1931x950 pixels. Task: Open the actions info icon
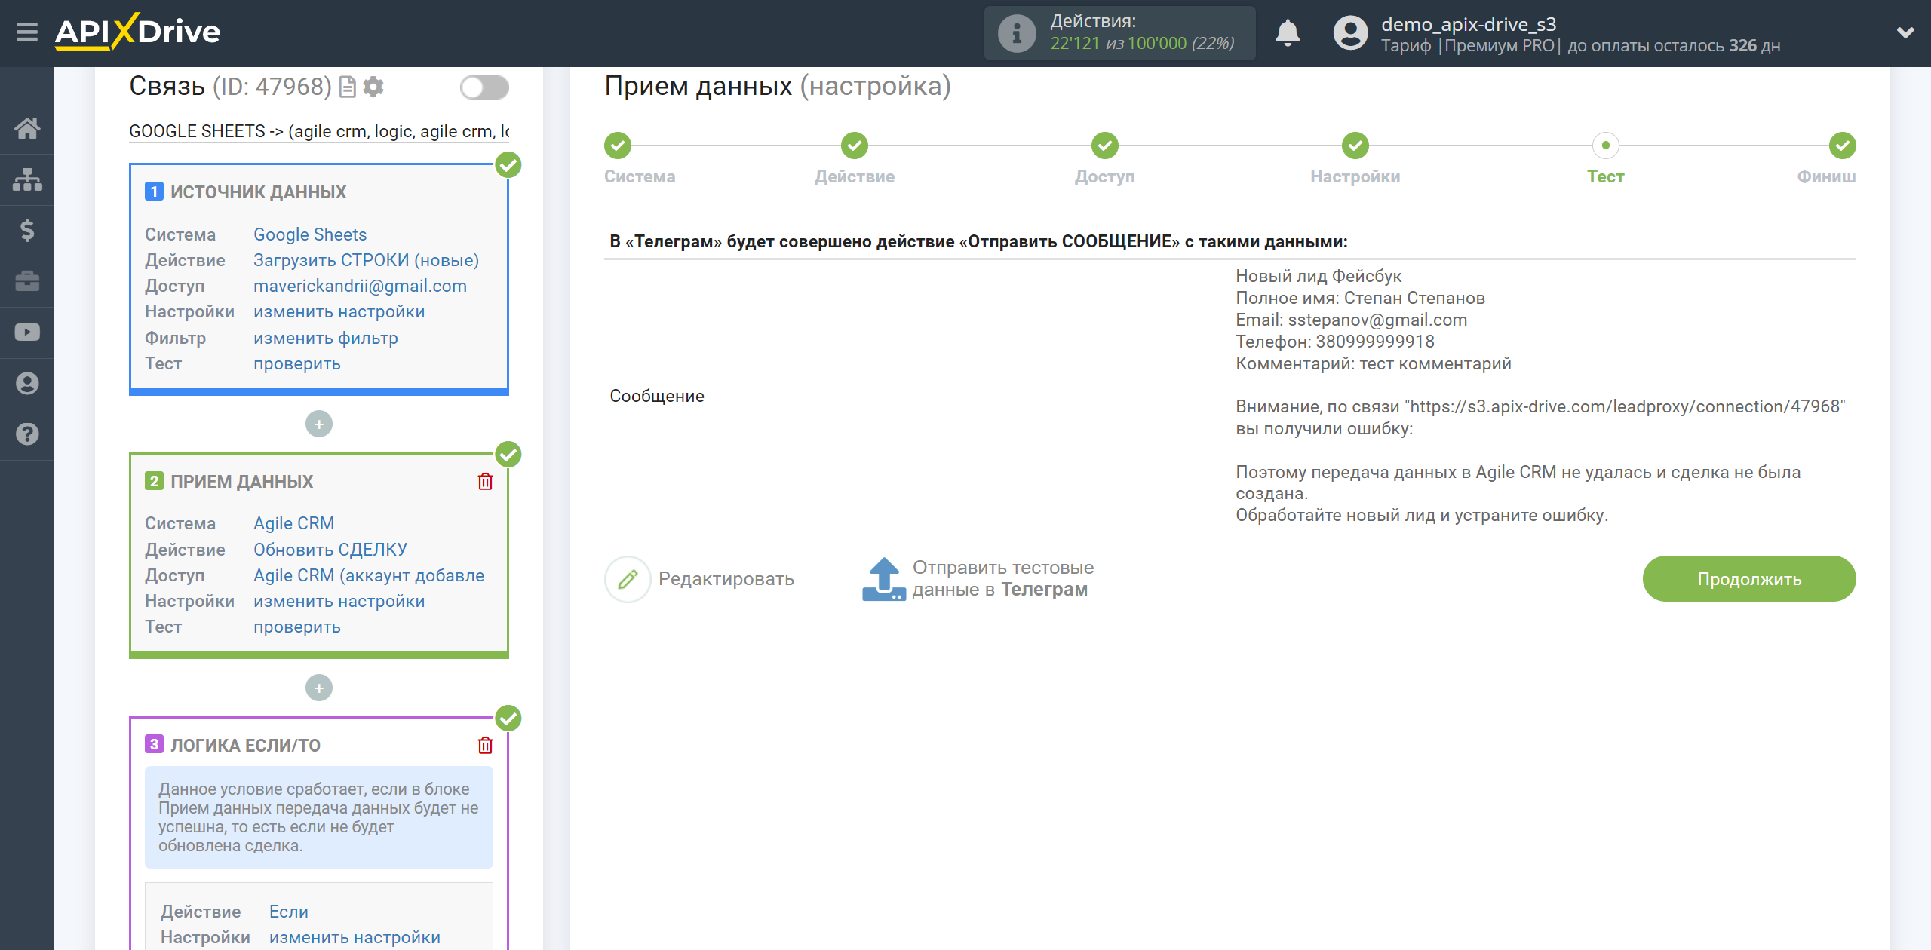(x=1016, y=33)
